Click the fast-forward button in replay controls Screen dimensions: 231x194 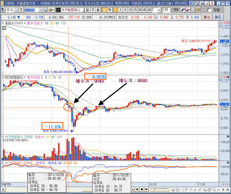pyautogui.click(x=146, y=189)
